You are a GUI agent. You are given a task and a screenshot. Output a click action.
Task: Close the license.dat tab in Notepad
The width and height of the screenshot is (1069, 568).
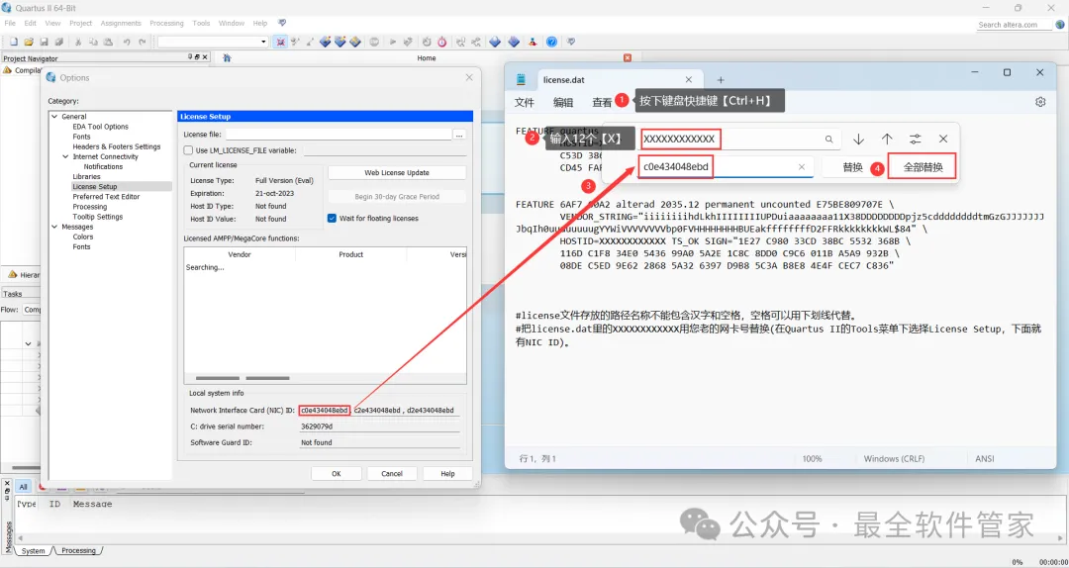(x=689, y=80)
